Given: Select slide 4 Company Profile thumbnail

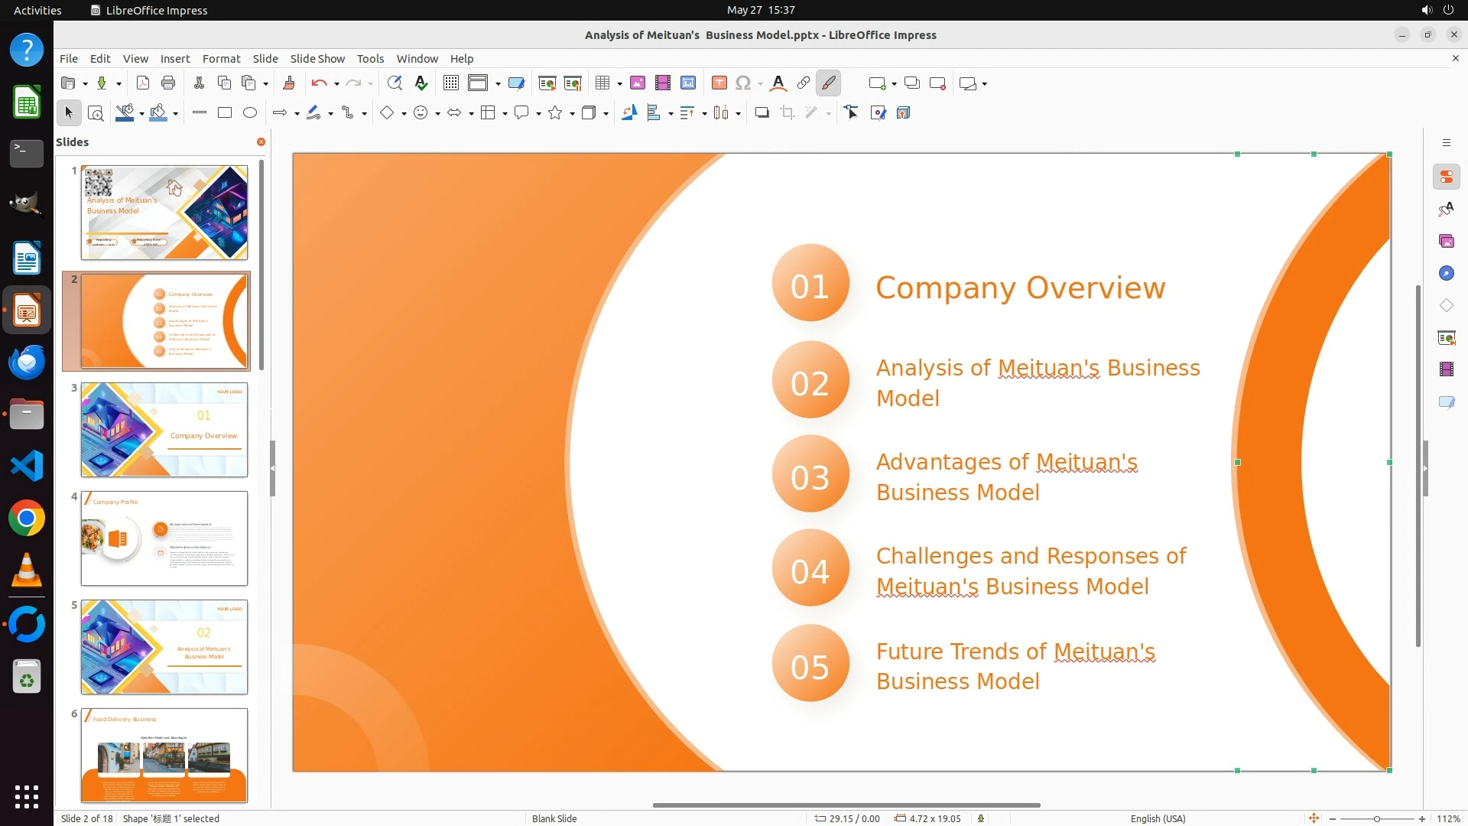Looking at the screenshot, I should [x=164, y=538].
